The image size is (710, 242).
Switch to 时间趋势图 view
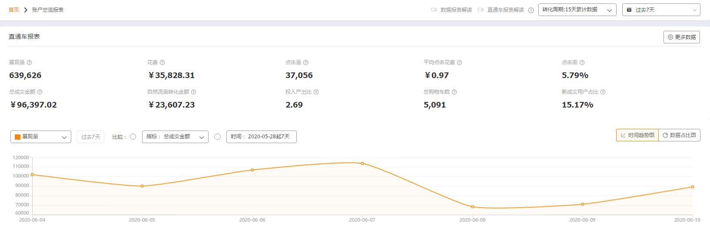pos(637,135)
